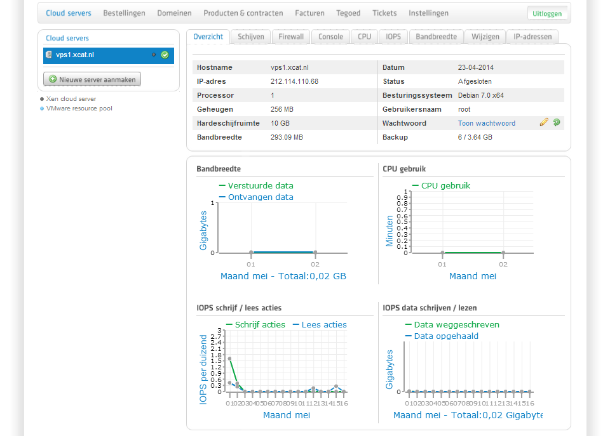Click the server icon beside vps1.xcat.nl
Image resolution: width=610 pixels, height=436 pixels.
point(49,55)
